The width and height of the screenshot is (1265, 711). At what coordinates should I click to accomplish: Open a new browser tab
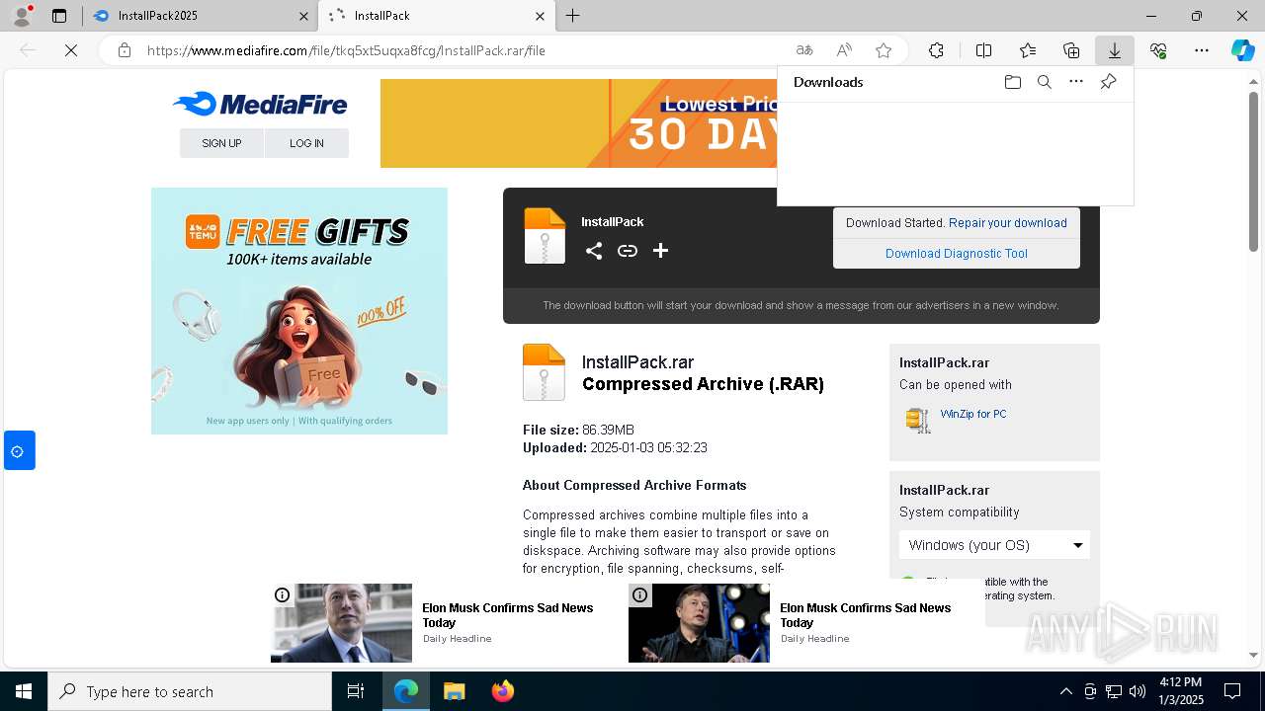(x=572, y=16)
